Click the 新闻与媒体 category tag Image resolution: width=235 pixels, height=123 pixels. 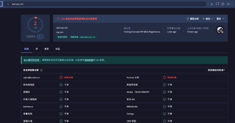pos(62,37)
